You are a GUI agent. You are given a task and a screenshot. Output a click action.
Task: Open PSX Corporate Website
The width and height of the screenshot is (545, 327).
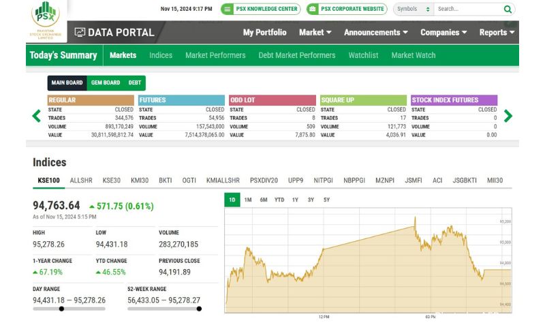[347, 9]
